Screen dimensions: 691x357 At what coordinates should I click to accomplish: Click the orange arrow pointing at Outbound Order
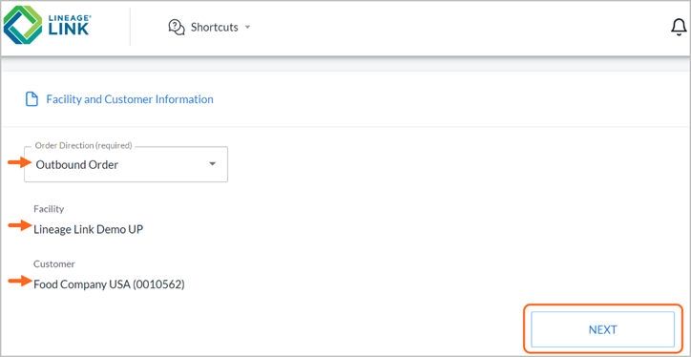click(20, 162)
